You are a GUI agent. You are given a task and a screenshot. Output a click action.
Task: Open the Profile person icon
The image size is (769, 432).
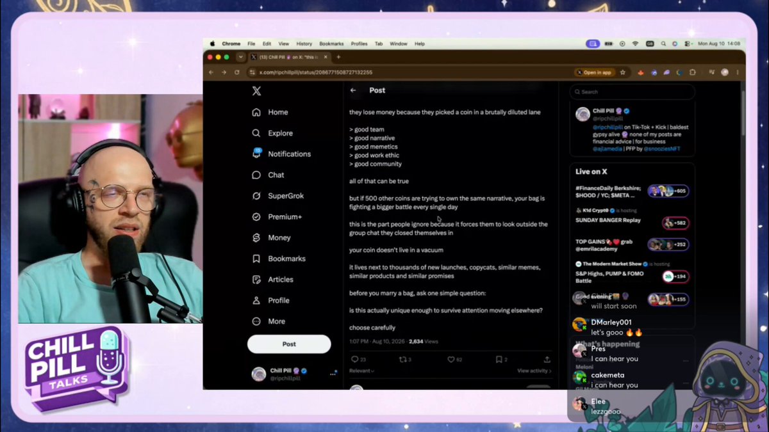pos(256,300)
